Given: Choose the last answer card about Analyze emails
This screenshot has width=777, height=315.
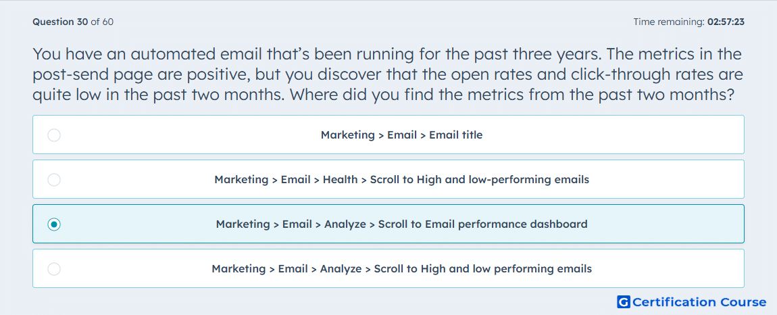Looking at the screenshot, I should 388,268.
